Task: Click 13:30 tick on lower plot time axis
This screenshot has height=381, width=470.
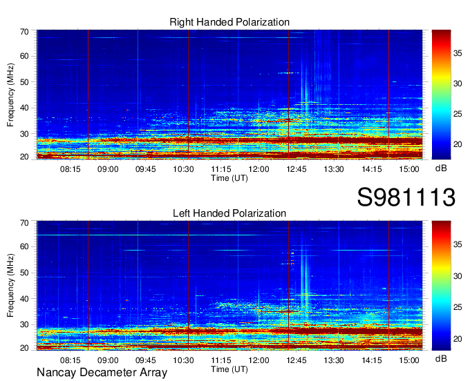Action: point(334,360)
